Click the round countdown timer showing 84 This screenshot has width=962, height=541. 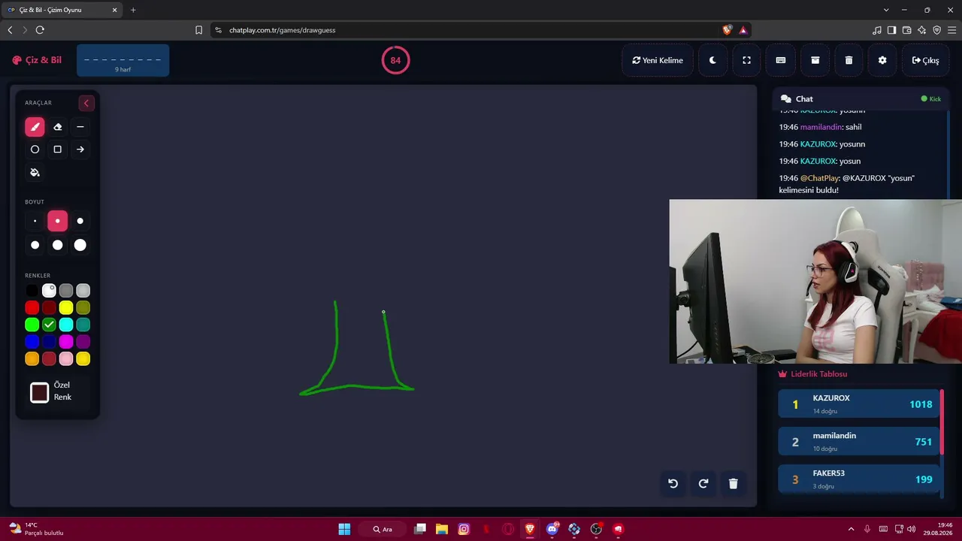pyautogui.click(x=395, y=60)
